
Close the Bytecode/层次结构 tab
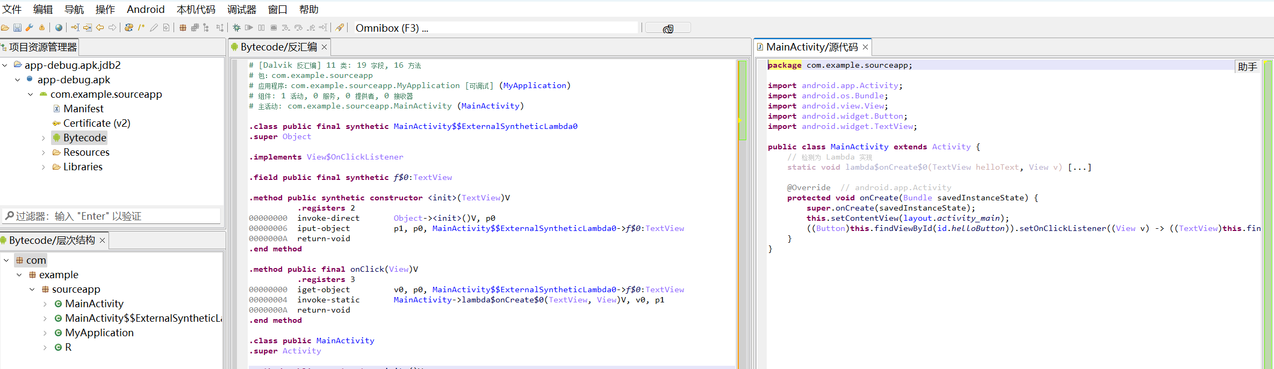102,240
